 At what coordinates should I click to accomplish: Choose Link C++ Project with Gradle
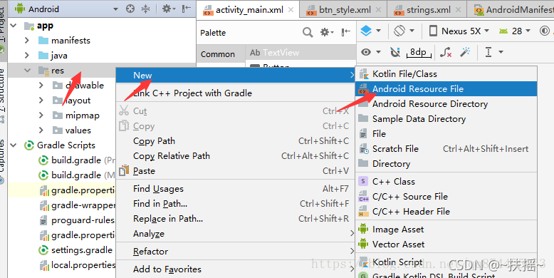[235, 93]
